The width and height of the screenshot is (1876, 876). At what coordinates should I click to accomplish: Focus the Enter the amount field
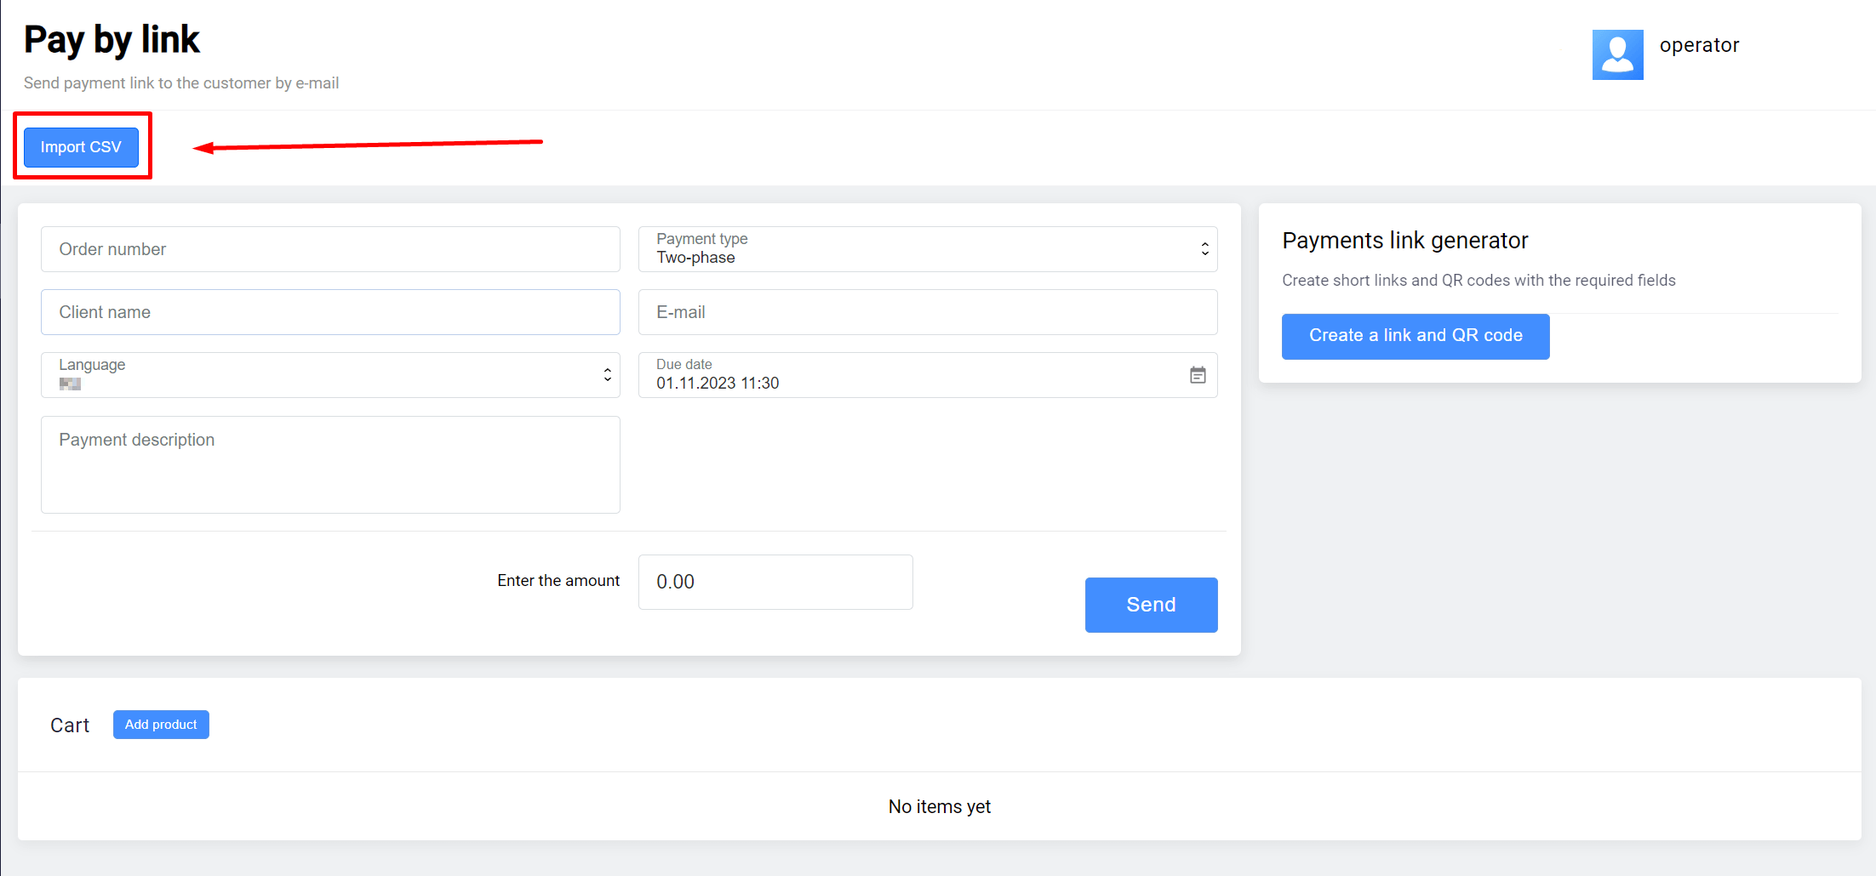(775, 582)
